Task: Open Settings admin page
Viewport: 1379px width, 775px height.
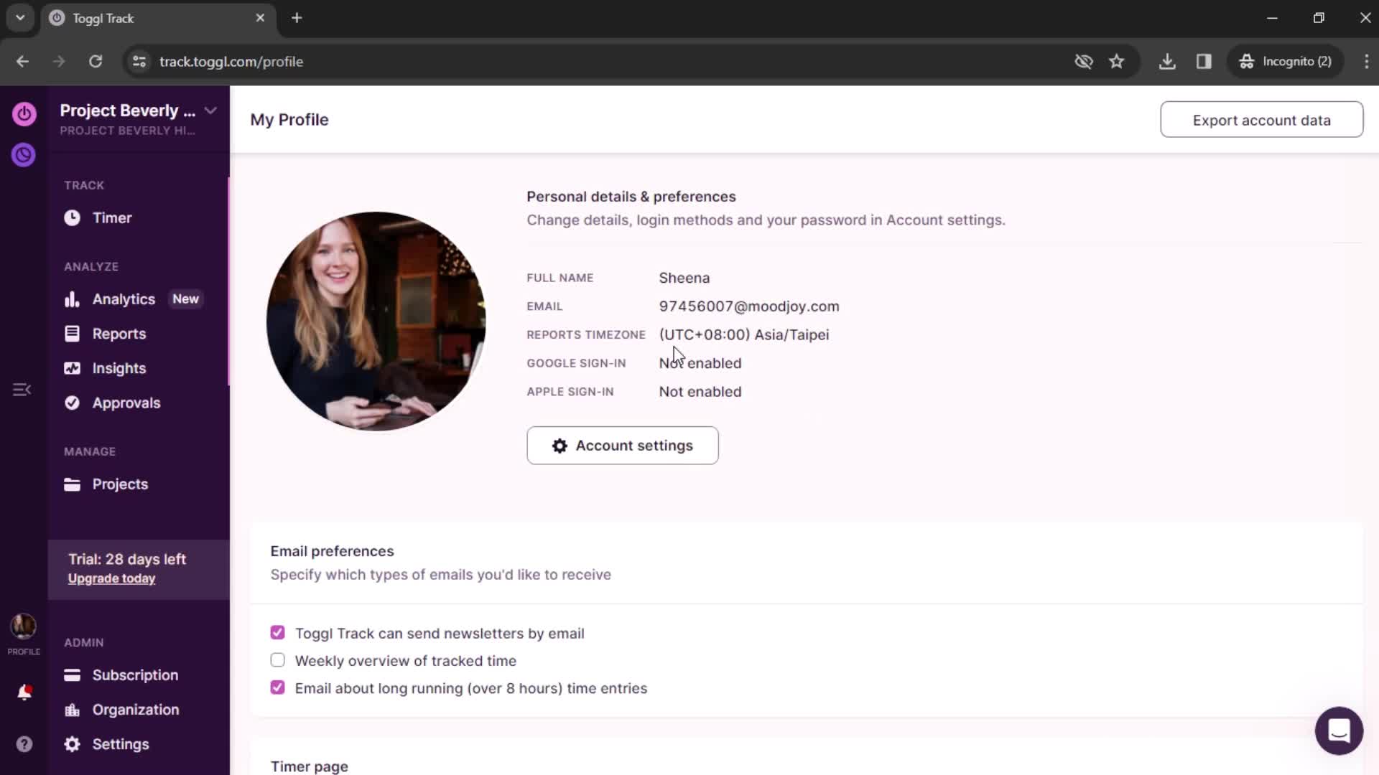Action: pos(121,743)
